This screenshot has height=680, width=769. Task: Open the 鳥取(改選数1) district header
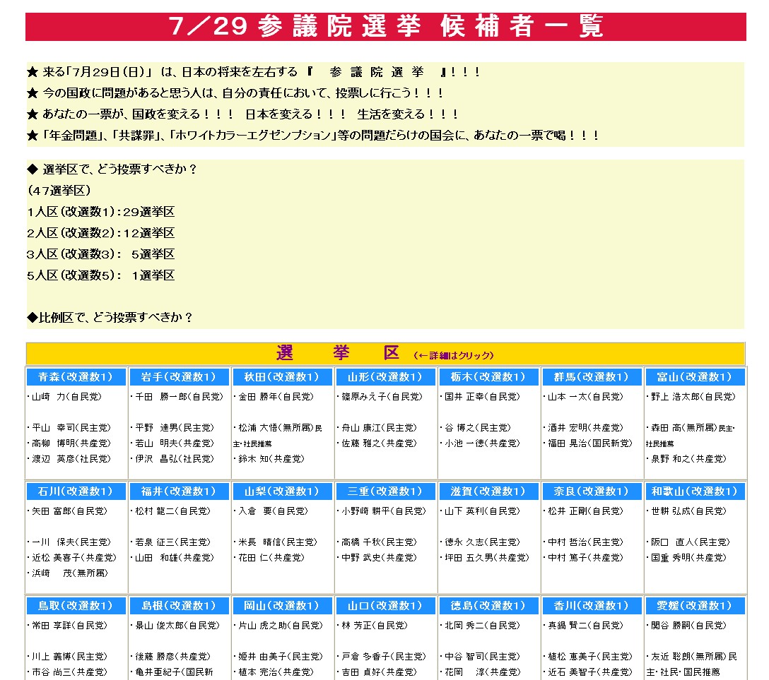tap(76, 606)
